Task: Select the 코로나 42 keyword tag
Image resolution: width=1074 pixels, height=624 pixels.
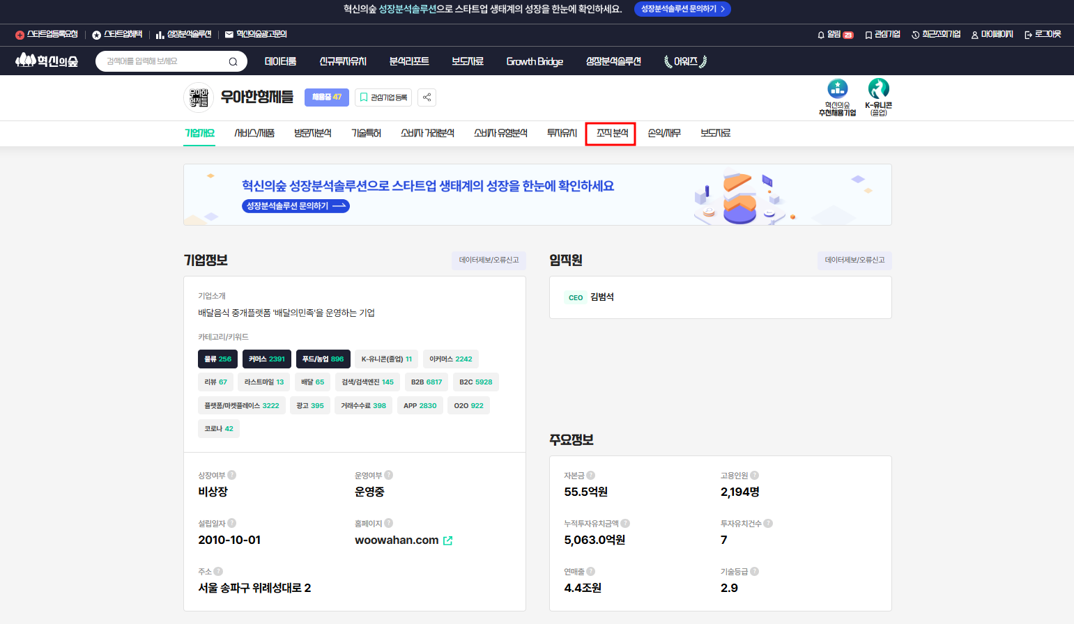Action: point(219,428)
